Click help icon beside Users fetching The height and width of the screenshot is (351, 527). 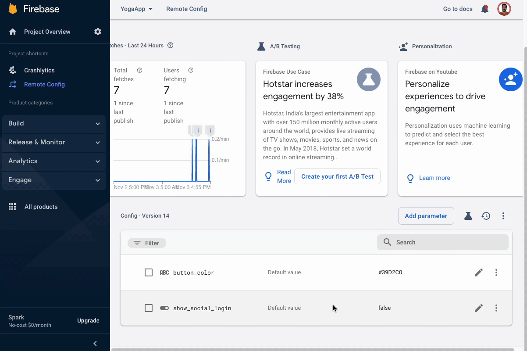click(x=191, y=70)
